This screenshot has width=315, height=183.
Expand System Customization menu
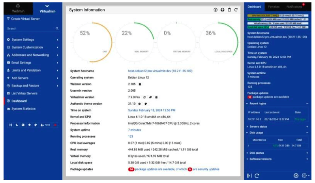tap(33, 47)
